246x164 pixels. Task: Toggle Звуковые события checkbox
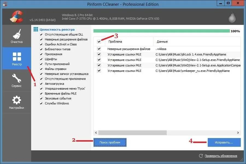tap(41, 98)
